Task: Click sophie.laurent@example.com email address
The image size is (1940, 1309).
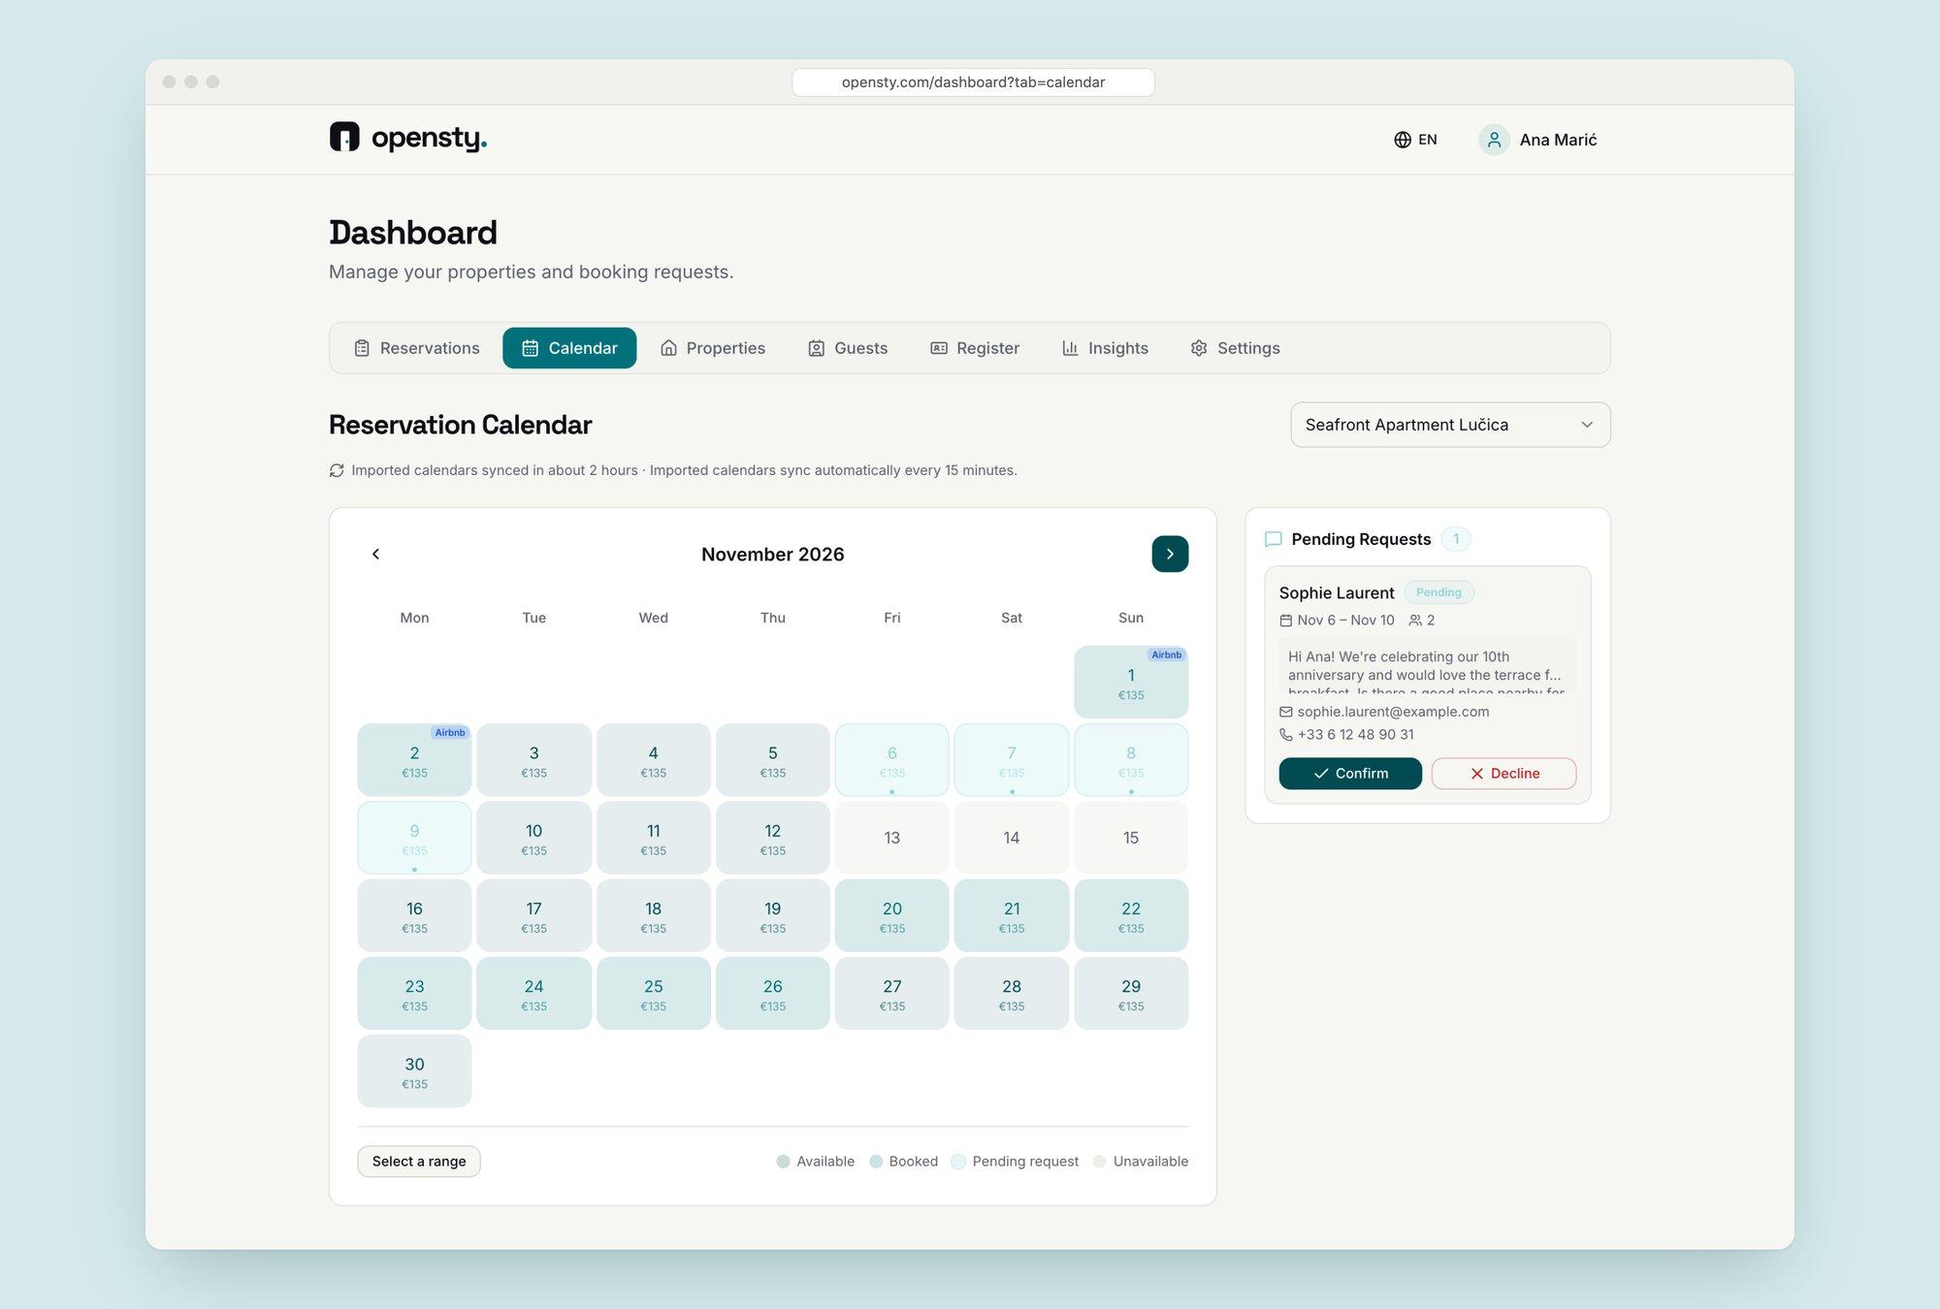Action: 1393,712
